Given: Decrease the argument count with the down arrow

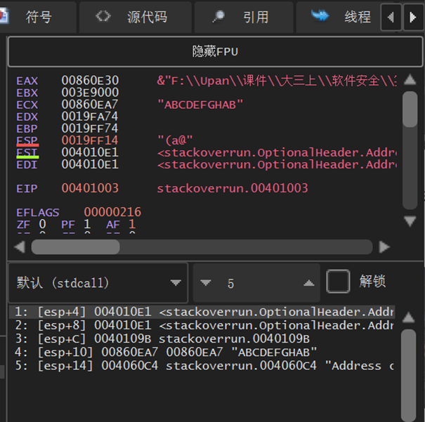Looking at the screenshot, I should 205,283.
